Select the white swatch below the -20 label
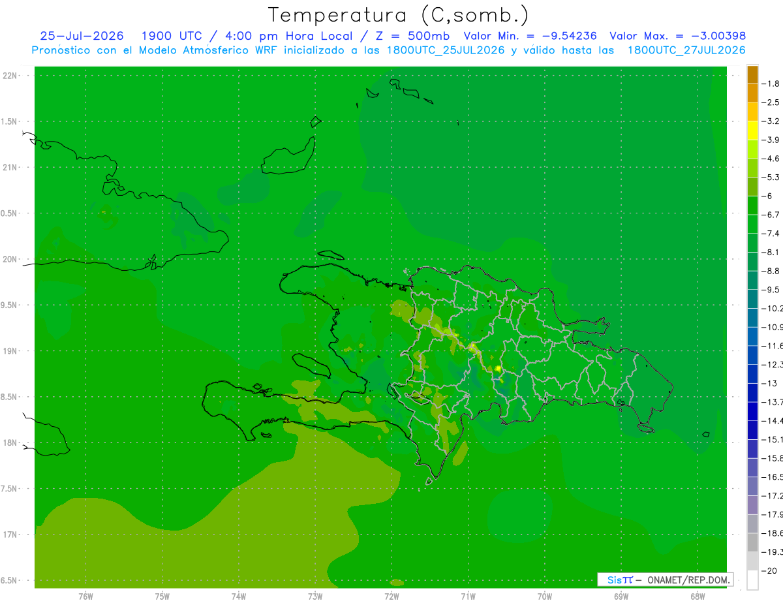This screenshot has height=605, width=783. 752,580
